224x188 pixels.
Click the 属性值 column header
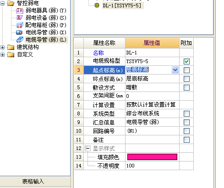click(152, 43)
